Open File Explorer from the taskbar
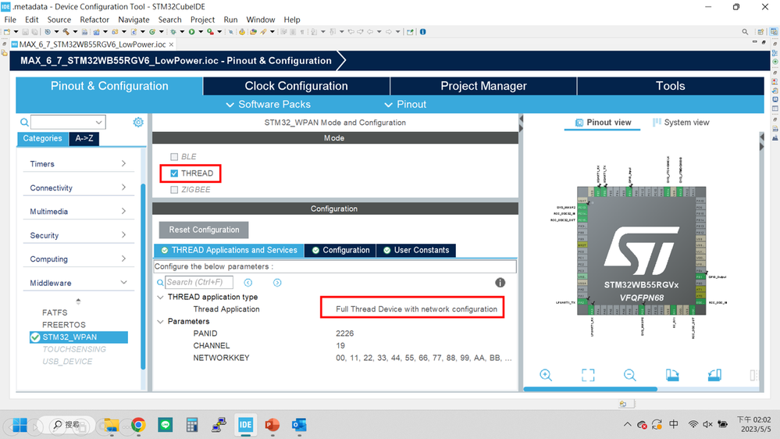The height and width of the screenshot is (439, 780). pos(111,425)
